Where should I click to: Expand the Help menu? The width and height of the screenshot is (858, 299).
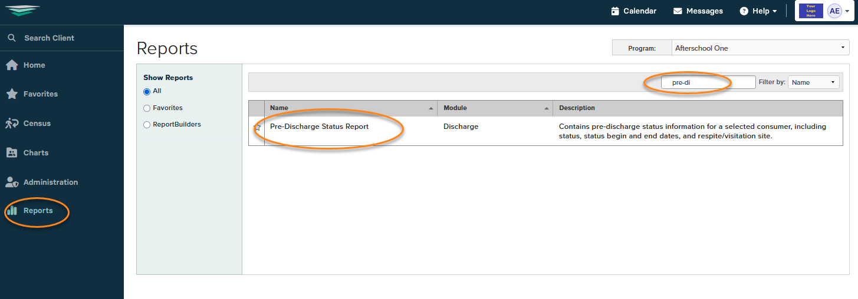coord(758,11)
